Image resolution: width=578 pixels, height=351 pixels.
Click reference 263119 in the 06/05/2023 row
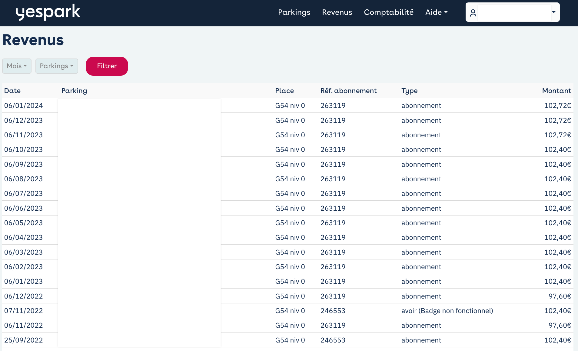click(x=333, y=223)
